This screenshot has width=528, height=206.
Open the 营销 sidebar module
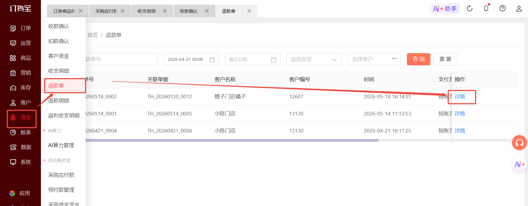tap(20, 73)
